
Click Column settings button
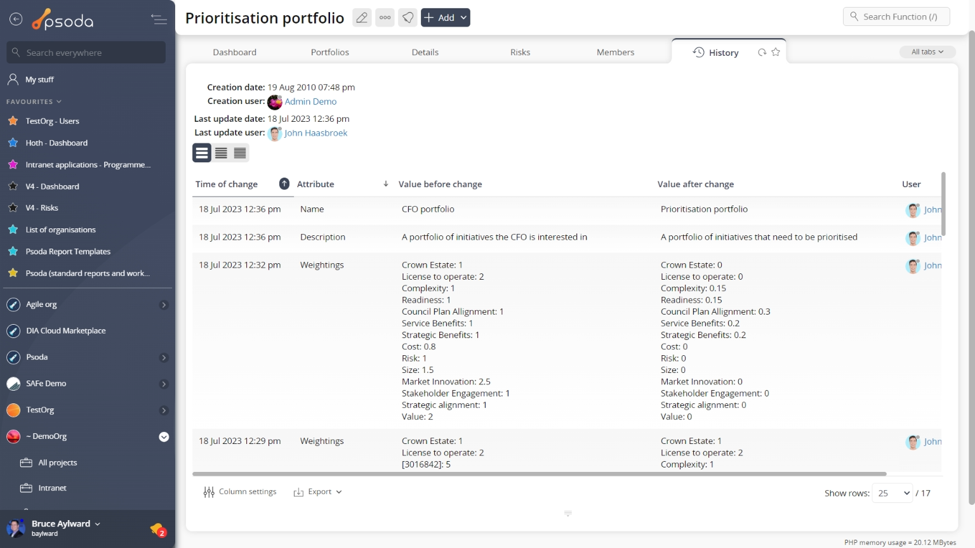point(240,492)
